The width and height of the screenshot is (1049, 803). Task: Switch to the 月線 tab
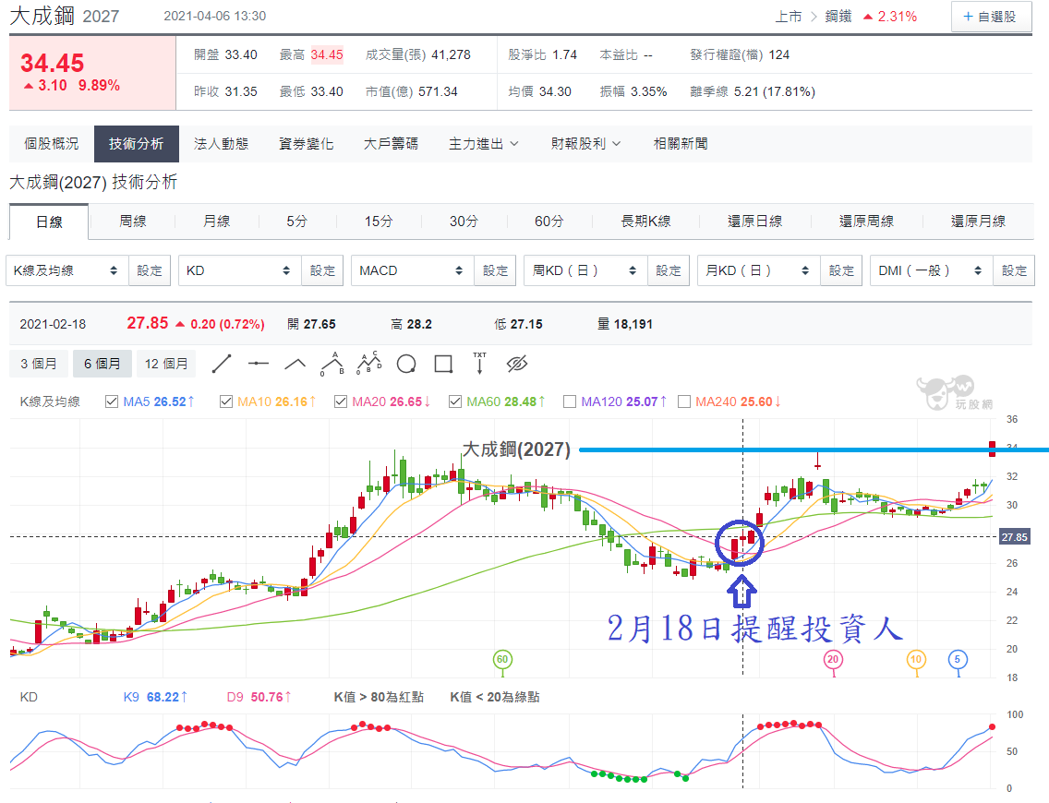(x=216, y=222)
